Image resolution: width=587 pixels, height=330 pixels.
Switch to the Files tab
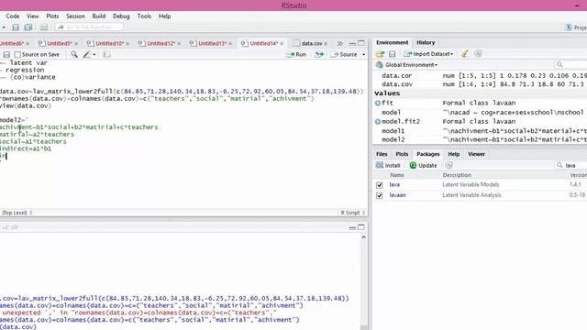point(382,154)
